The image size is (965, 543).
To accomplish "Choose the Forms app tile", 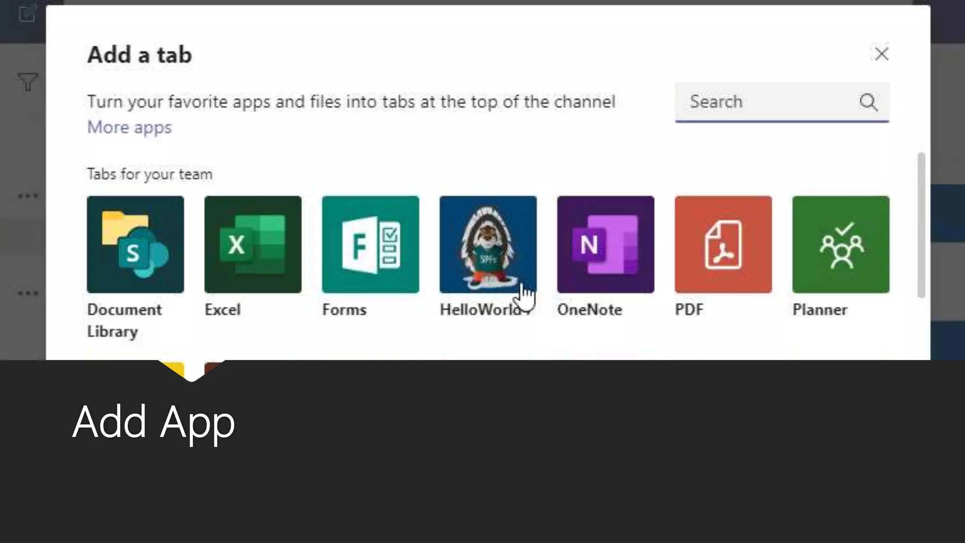I will pyautogui.click(x=370, y=245).
